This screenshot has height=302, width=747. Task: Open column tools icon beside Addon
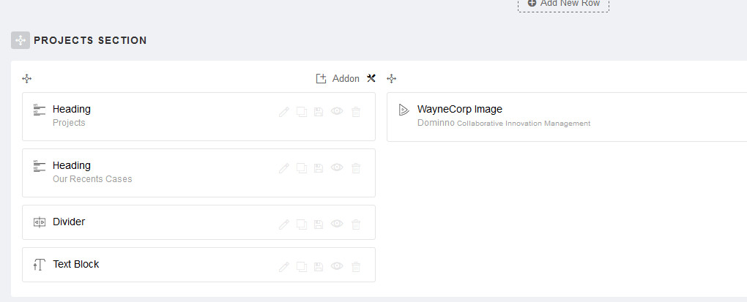(x=371, y=78)
